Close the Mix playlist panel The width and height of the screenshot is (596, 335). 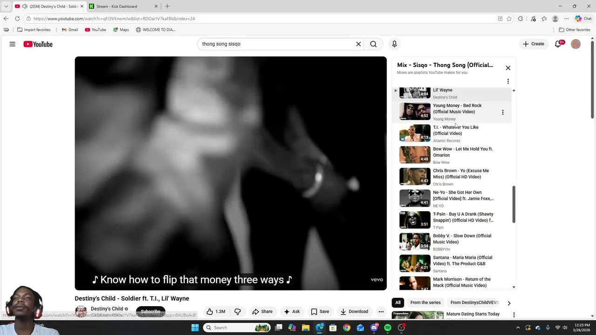point(508,68)
